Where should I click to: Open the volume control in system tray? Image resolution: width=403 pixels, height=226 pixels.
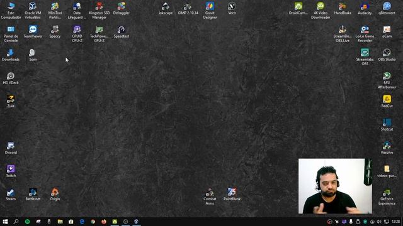click(x=379, y=222)
